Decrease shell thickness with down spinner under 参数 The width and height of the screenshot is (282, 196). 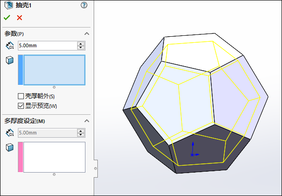(x=81, y=48)
